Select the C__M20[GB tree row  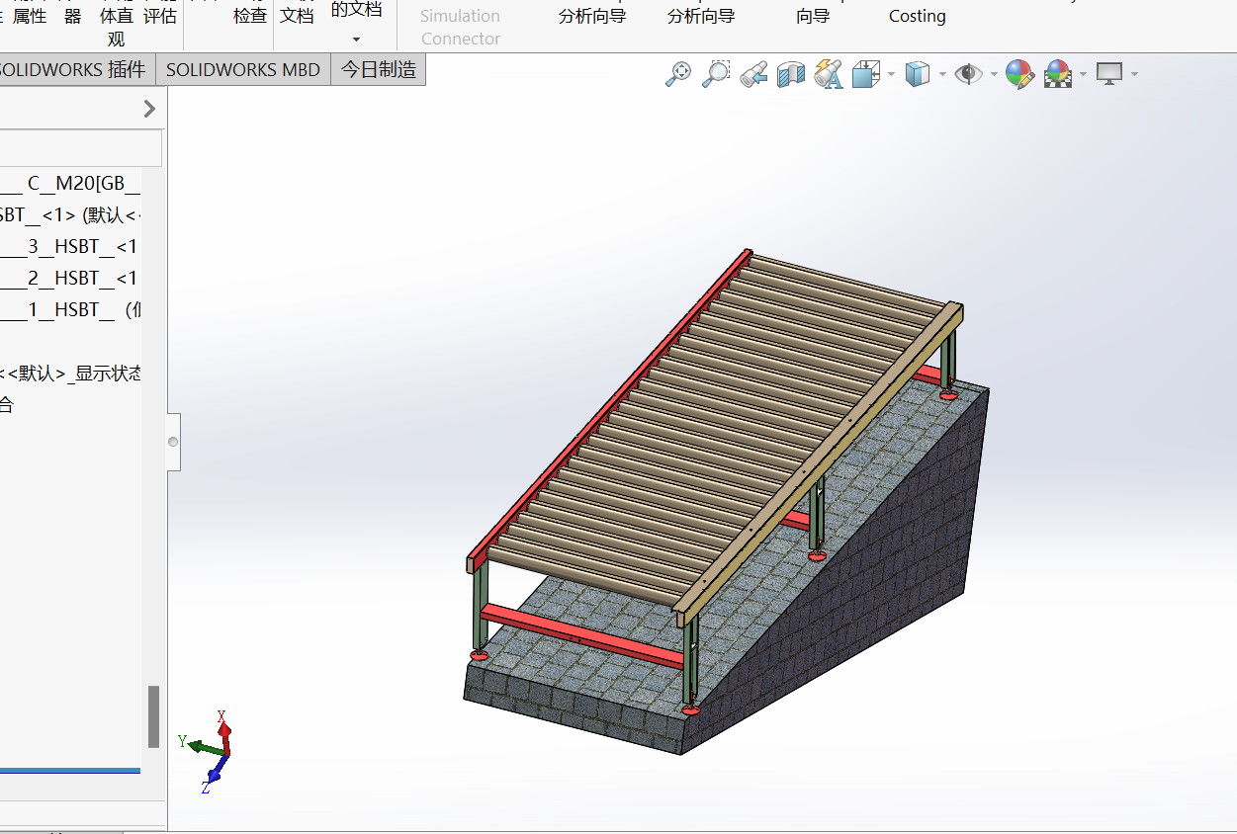(x=70, y=183)
